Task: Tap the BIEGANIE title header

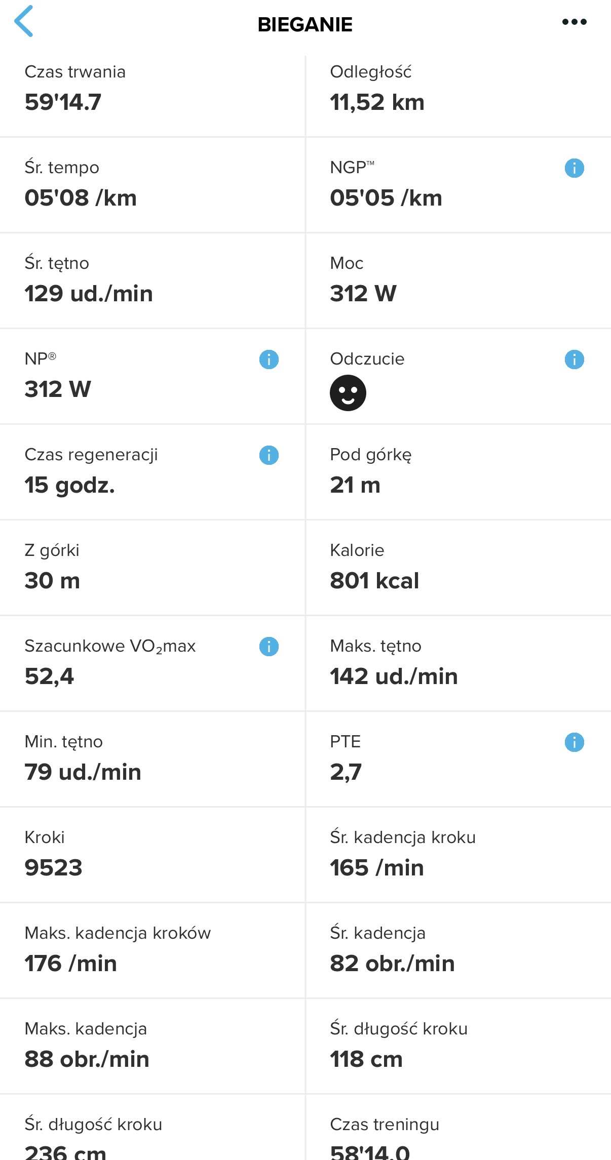Action: pos(305,24)
